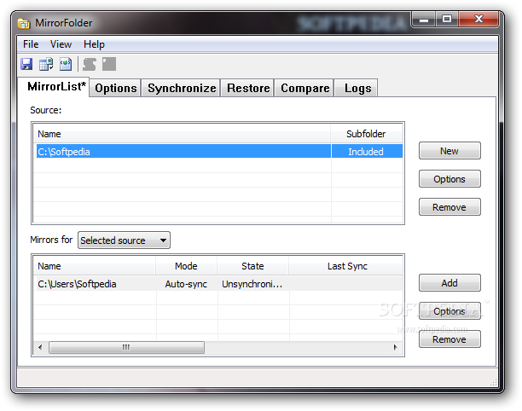Click the Last Sync column header
This screenshot has width=522, height=411.
click(x=347, y=266)
